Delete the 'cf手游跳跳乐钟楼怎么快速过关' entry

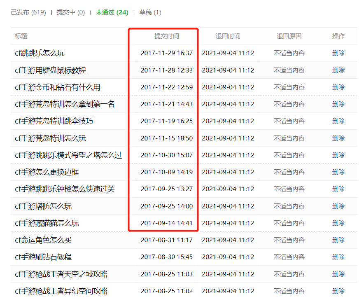(338, 189)
